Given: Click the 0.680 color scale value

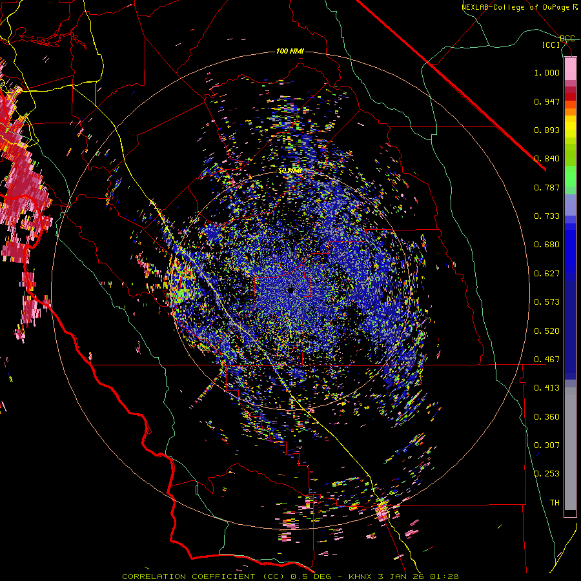Looking at the screenshot, I should 547,245.
